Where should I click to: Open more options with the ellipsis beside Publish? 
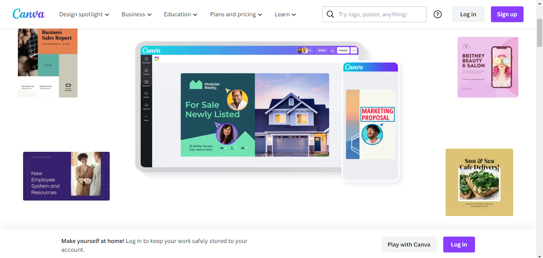pyautogui.click(x=354, y=50)
